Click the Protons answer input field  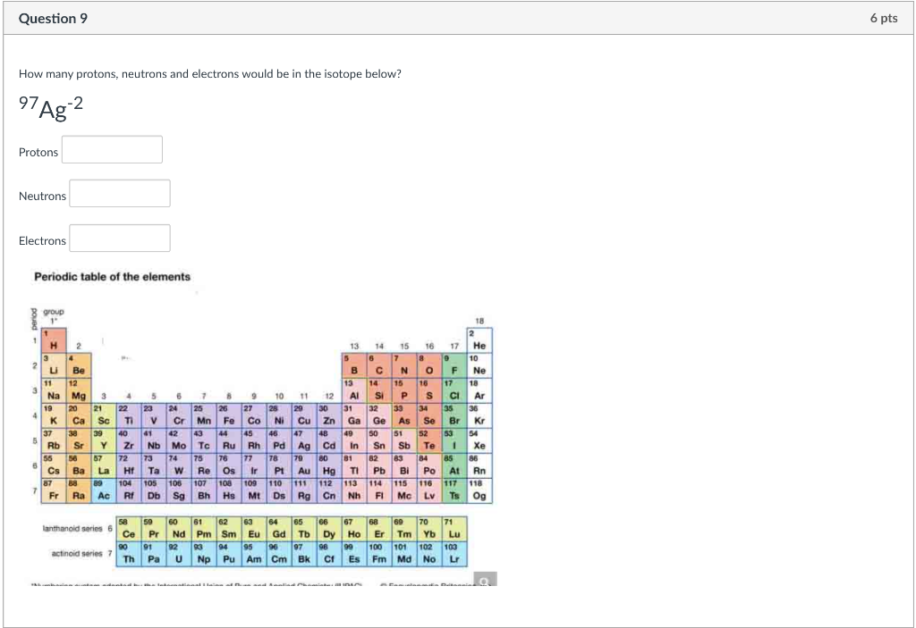[x=111, y=149]
